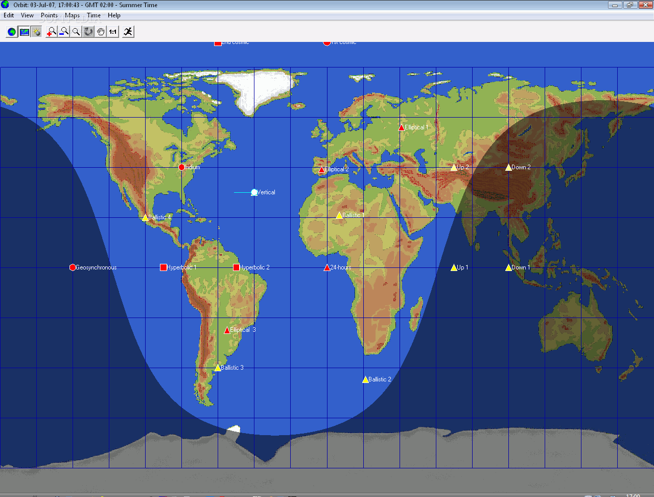Select the Iridium red circle marker
Image resolution: width=654 pixels, height=497 pixels.
(x=181, y=167)
